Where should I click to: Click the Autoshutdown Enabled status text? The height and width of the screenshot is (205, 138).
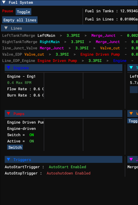click(69, 173)
